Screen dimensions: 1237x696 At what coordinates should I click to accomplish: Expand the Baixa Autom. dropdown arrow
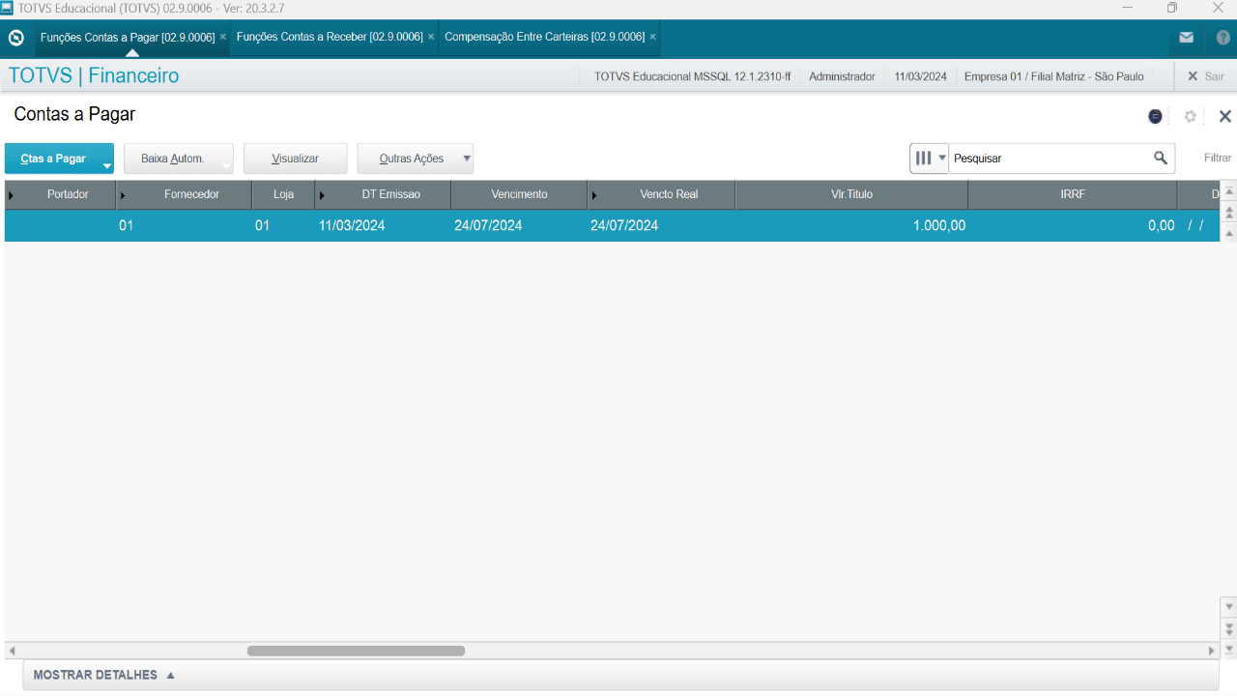click(x=226, y=166)
